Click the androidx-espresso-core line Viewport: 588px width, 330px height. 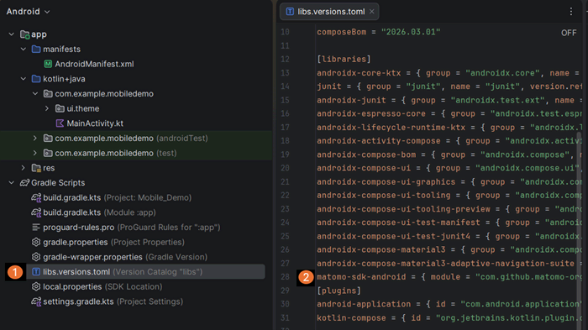tap(449, 113)
